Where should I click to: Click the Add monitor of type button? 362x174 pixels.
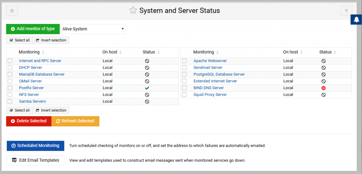(x=33, y=29)
